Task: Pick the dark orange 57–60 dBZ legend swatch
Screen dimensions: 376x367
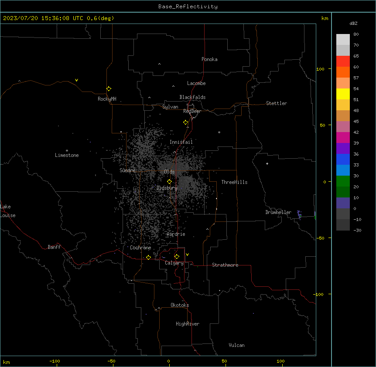Action: tap(343, 72)
